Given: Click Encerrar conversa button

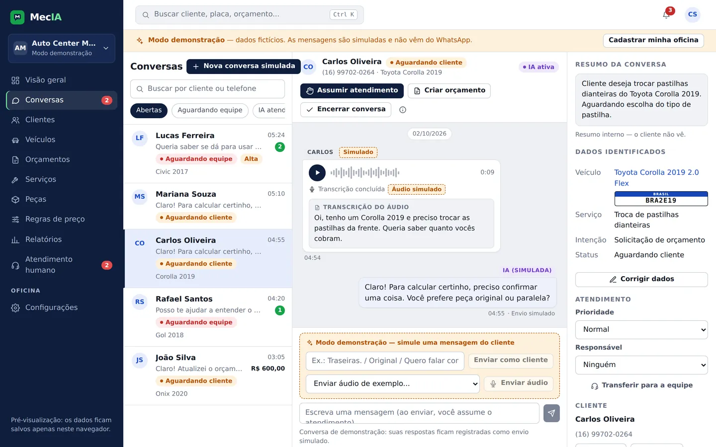Looking at the screenshot, I should tap(346, 109).
